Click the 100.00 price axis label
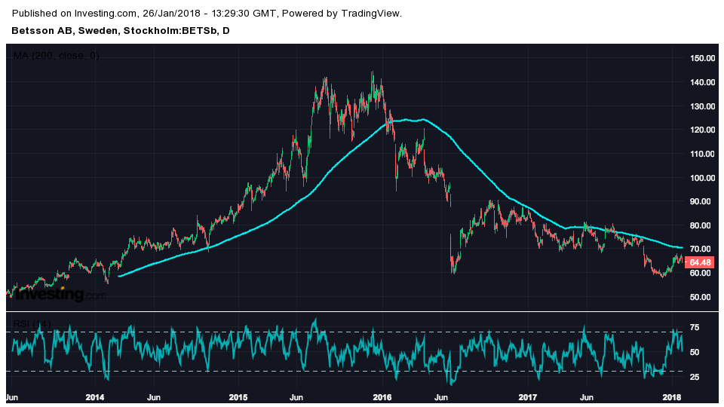The image size is (724, 407). coord(702,178)
